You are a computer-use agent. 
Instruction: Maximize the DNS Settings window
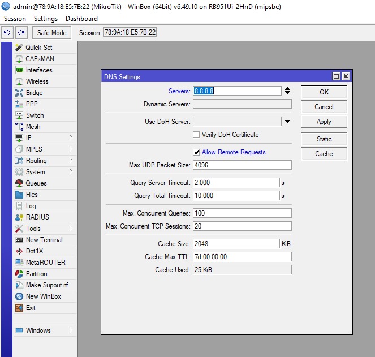click(336, 76)
